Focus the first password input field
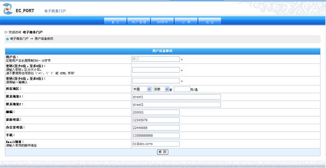 tap(156, 70)
